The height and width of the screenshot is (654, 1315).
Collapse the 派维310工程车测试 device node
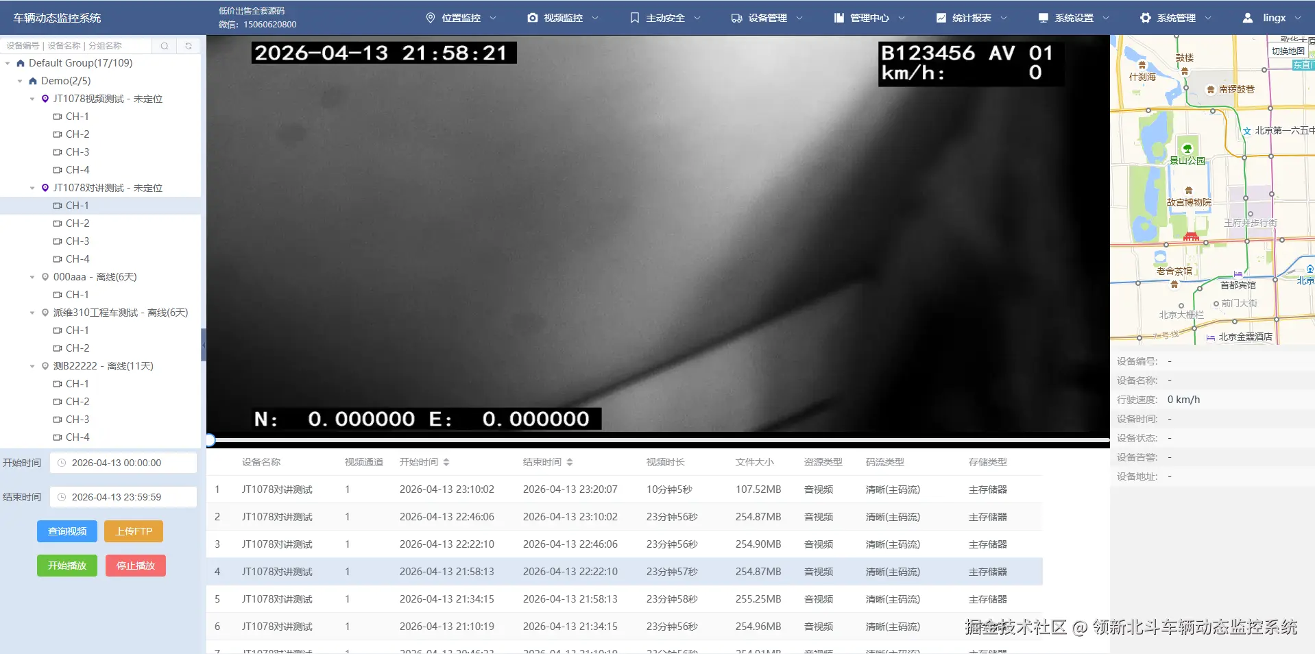click(x=32, y=313)
